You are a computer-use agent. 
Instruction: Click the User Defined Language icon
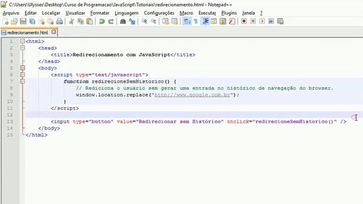click(x=214, y=22)
